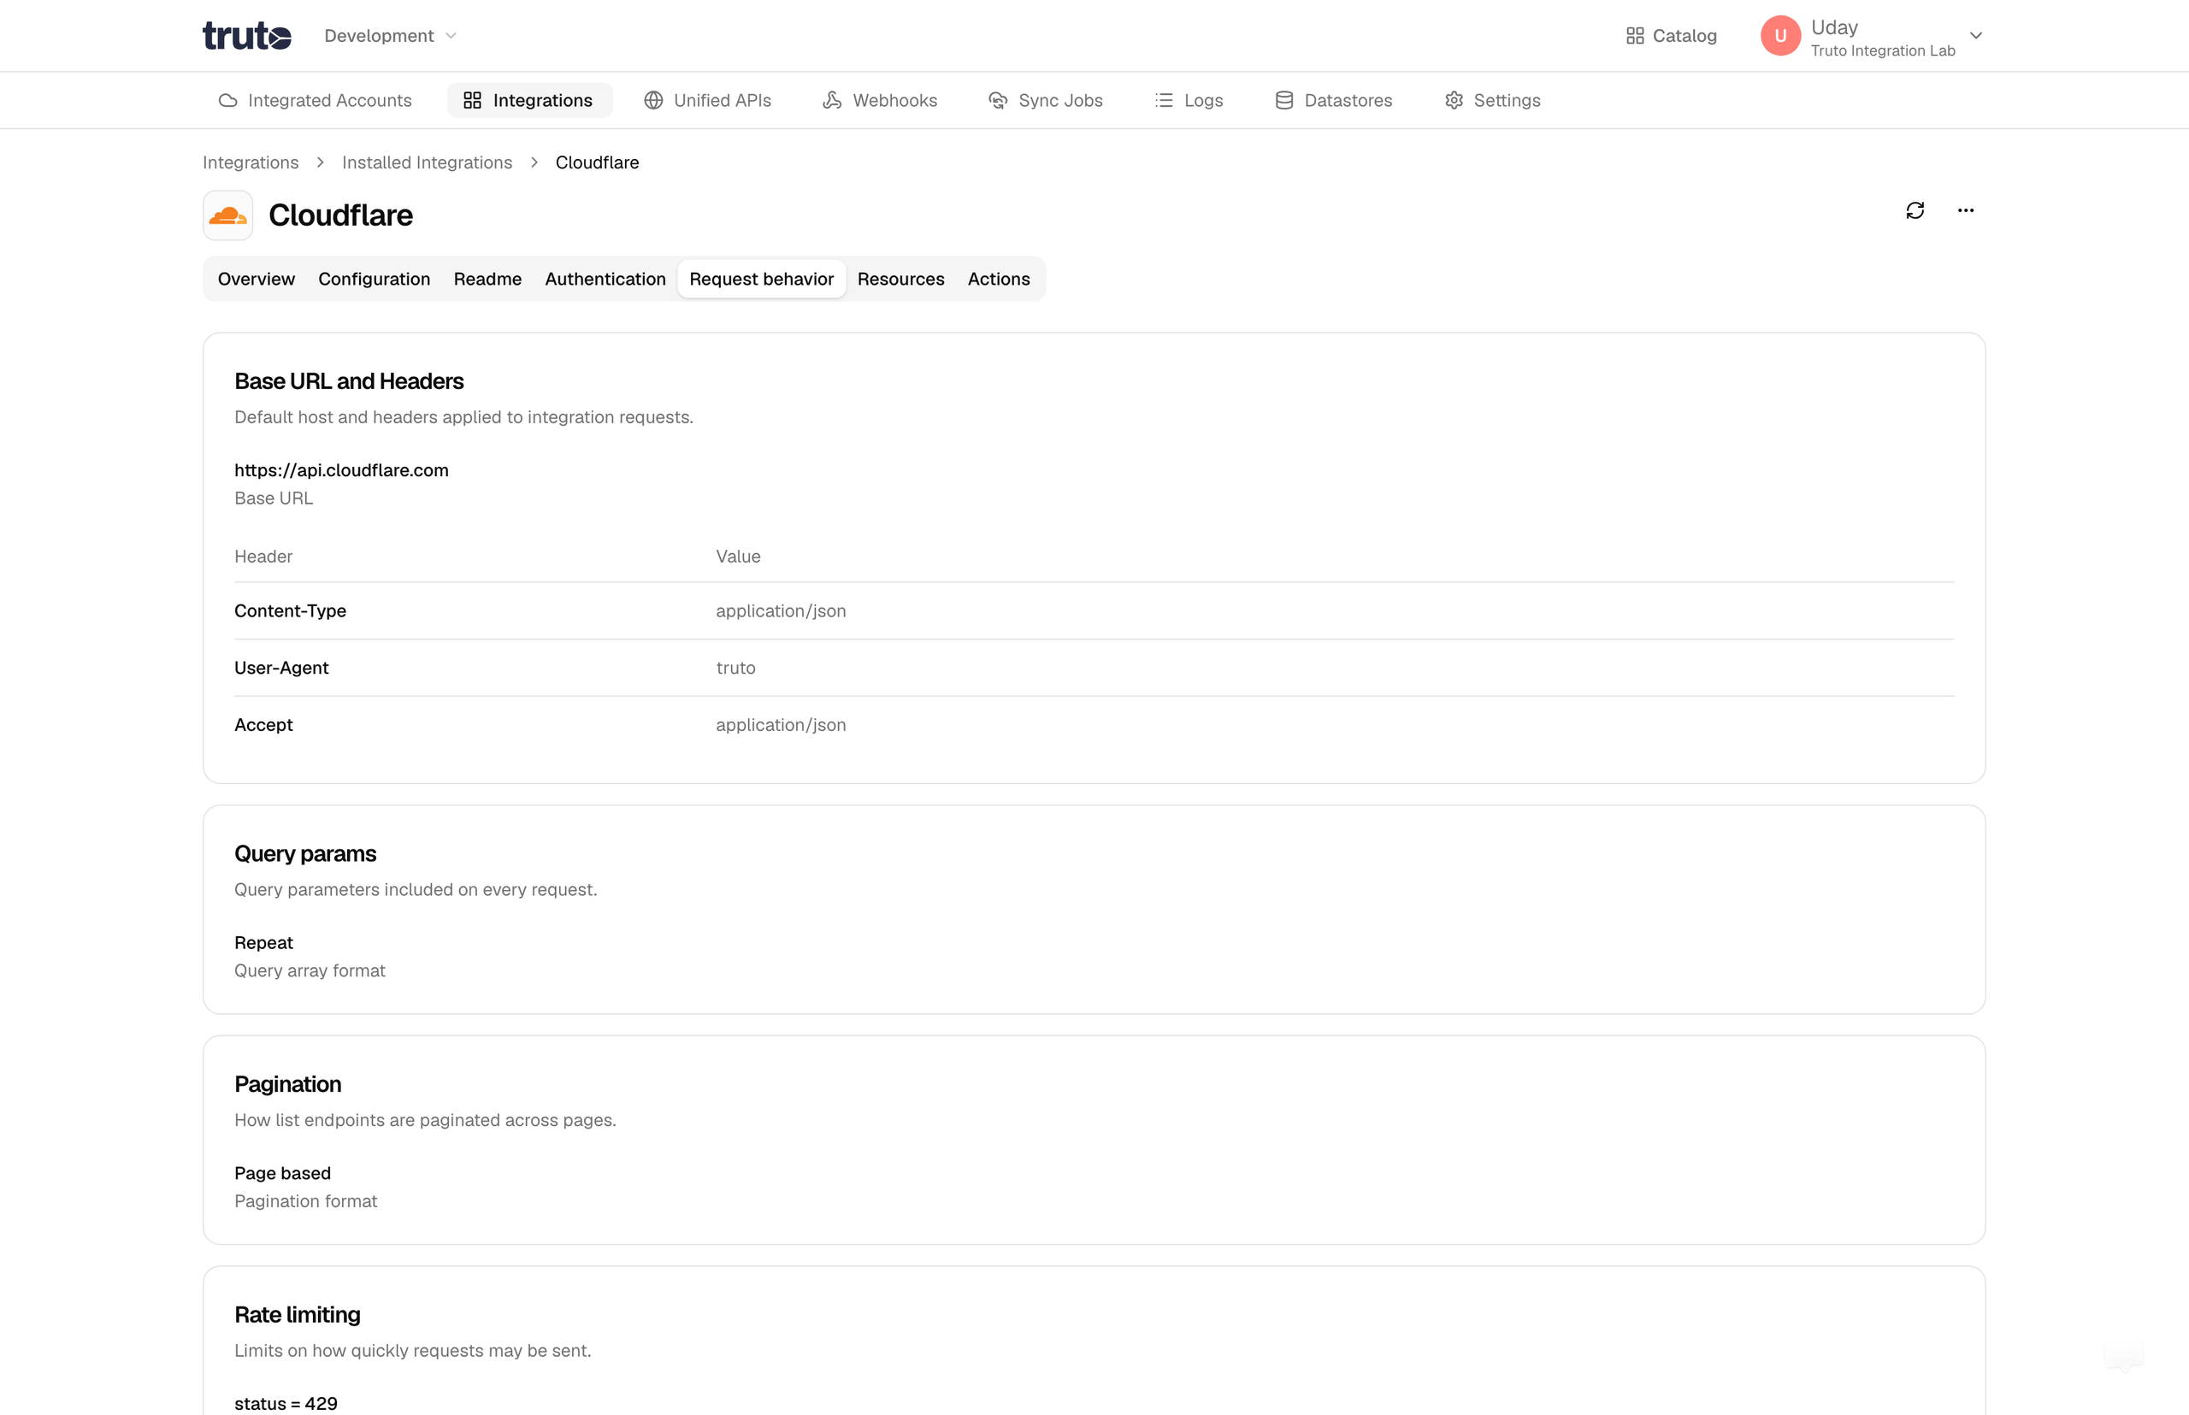Open the Datastores section
Screen dimensions: 2189x1415
pyautogui.click(x=1333, y=100)
